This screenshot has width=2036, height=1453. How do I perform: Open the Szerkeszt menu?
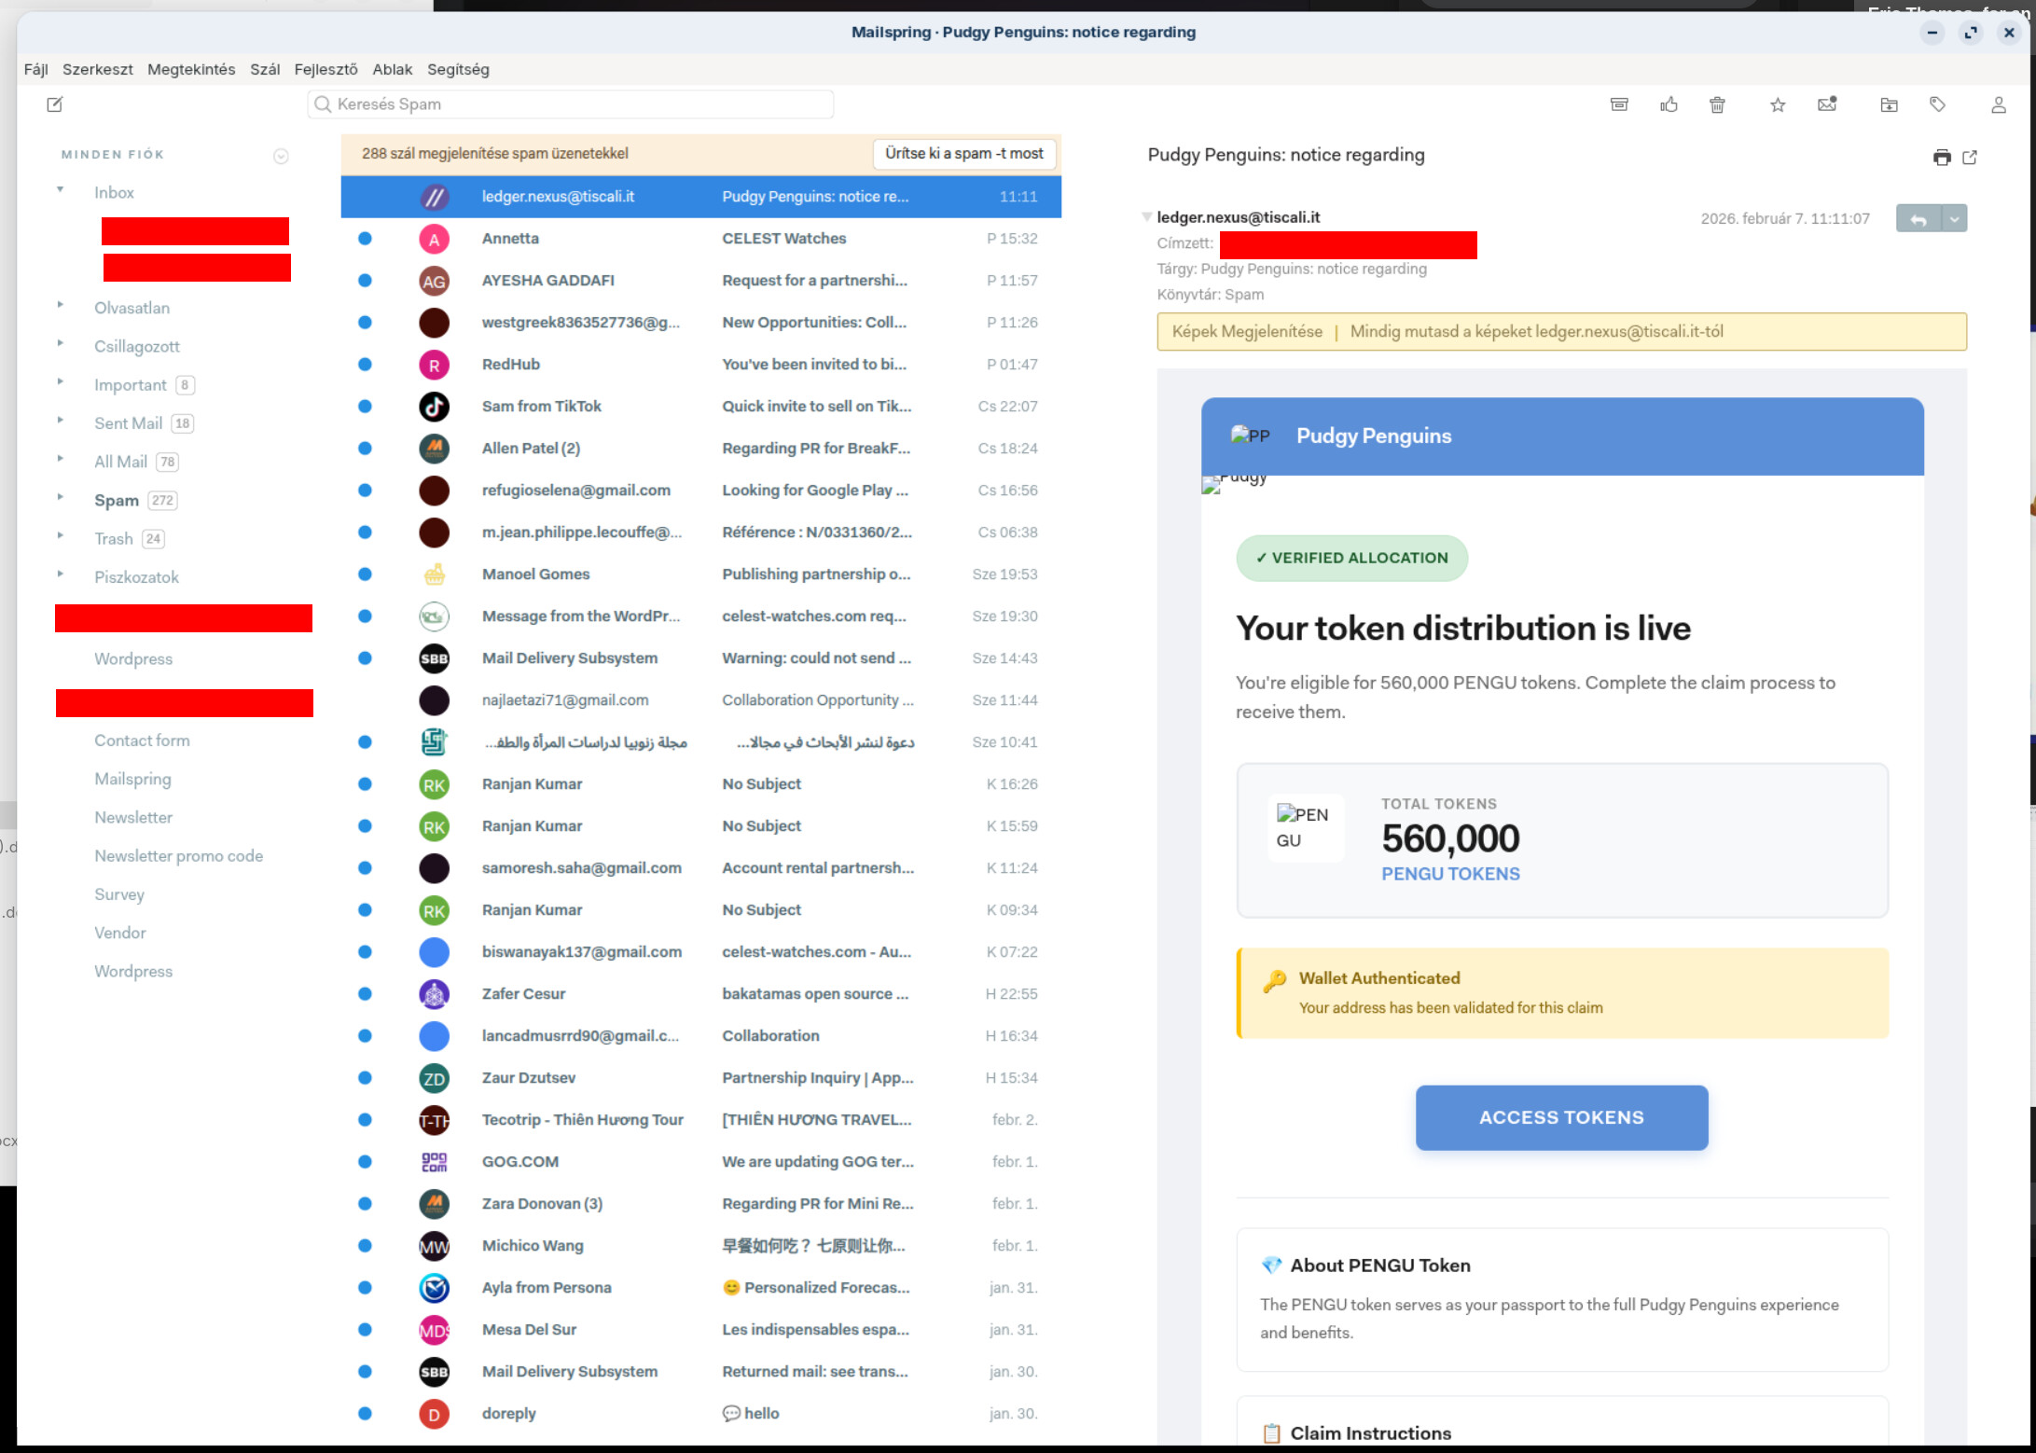pos(97,69)
